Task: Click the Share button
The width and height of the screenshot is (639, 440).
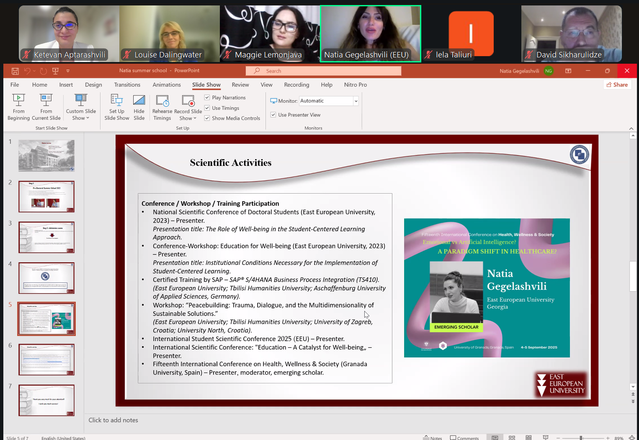Action: pos(617,85)
